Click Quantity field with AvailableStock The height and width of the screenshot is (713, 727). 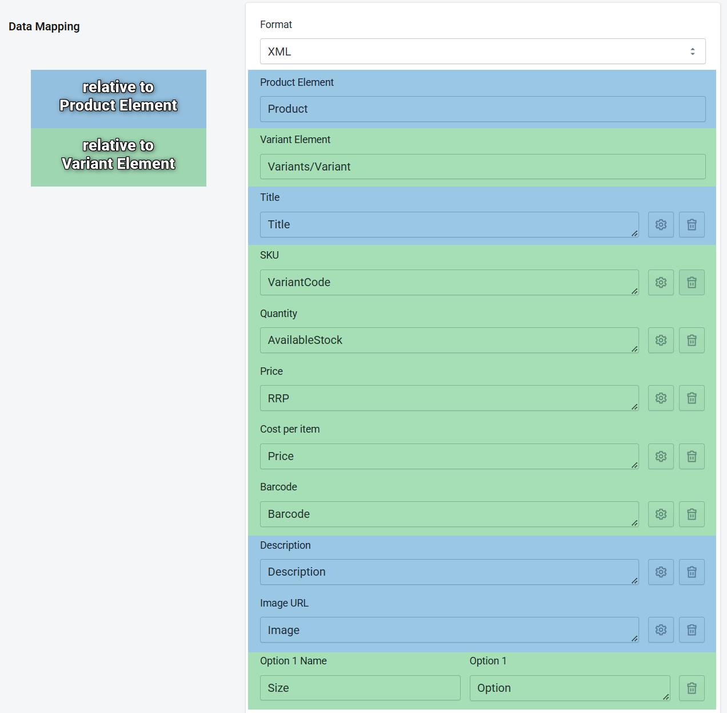coord(449,340)
